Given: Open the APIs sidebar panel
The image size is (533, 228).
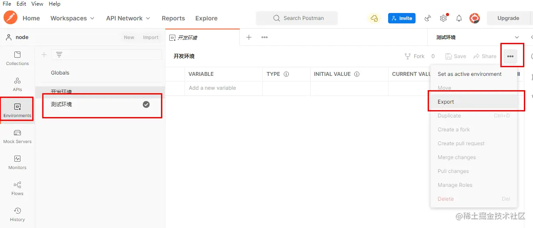Looking at the screenshot, I should pyautogui.click(x=17, y=85).
